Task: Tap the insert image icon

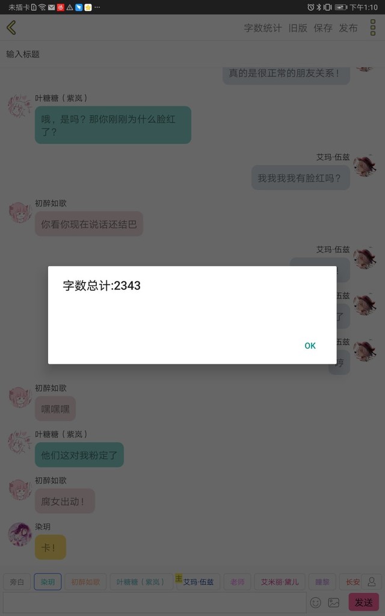Action: [x=333, y=602]
